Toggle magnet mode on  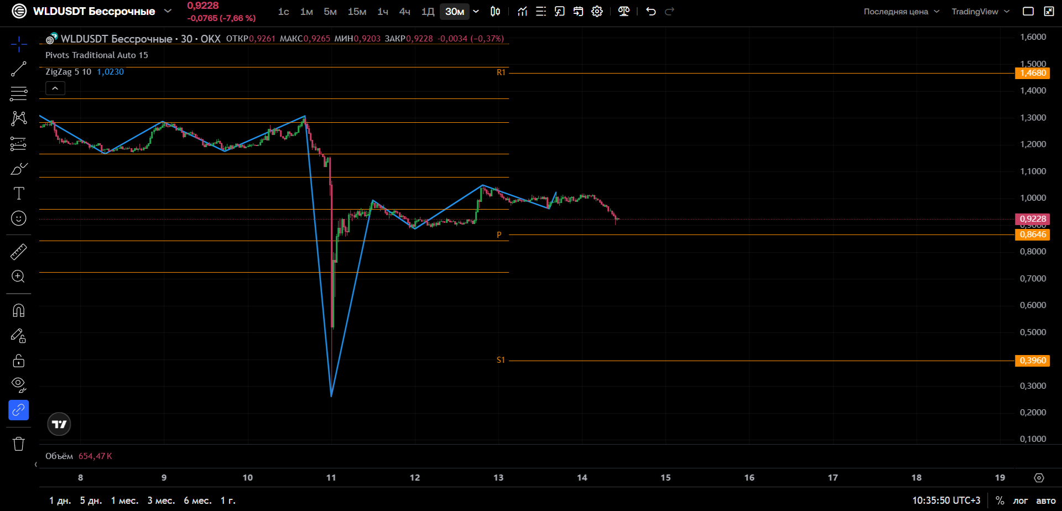coord(18,310)
